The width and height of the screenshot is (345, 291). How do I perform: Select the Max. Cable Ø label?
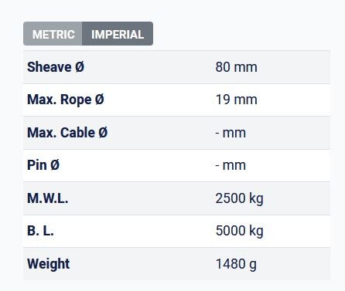(x=67, y=133)
